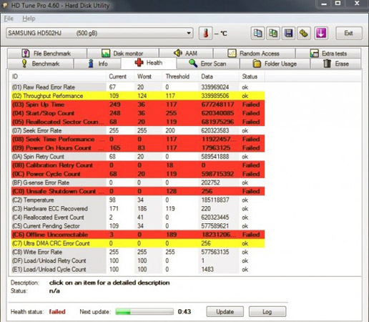Click the copy screenshot to clipboard icon

coord(273,33)
